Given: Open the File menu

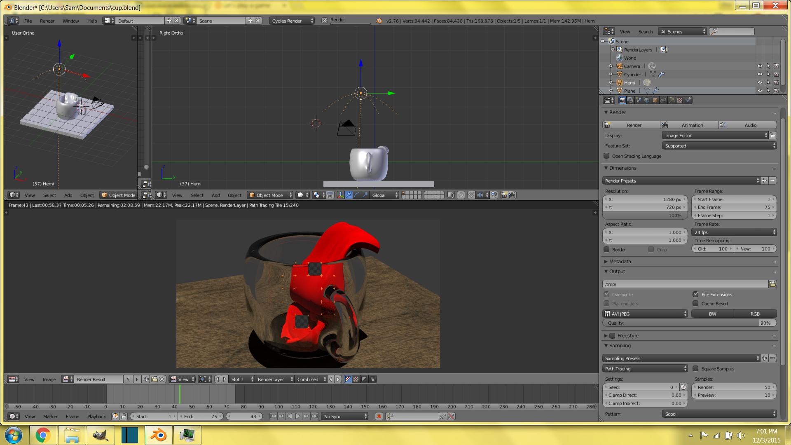Looking at the screenshot, I should pyautogui.click(x=28, y=21).
